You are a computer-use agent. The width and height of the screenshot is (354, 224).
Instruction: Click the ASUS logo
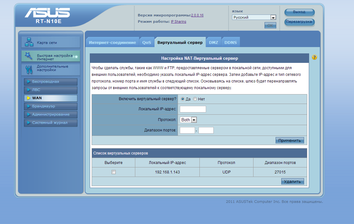point(47,13)
